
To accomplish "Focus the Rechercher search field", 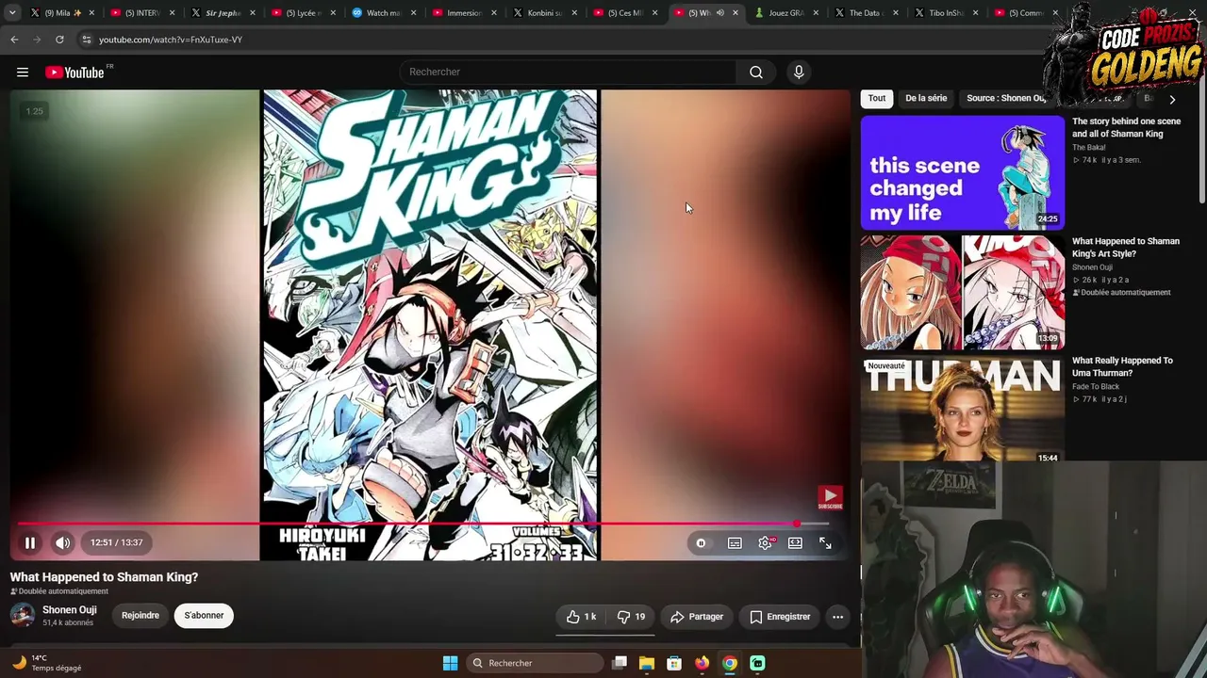I will (x=569, y=73).
